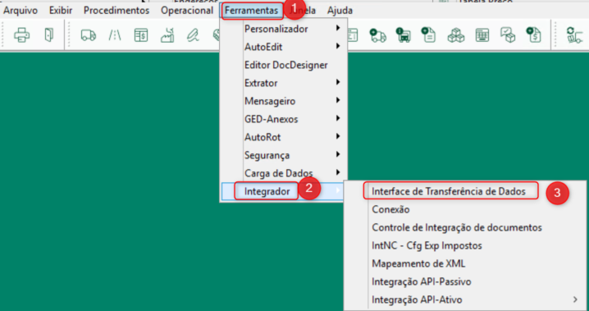Click the price table with dollar icon

[141, 35]
